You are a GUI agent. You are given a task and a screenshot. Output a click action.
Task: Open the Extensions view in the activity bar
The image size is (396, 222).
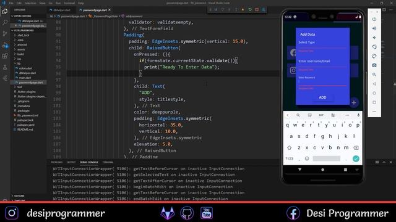pyautogui.click(x=5, y=56)
